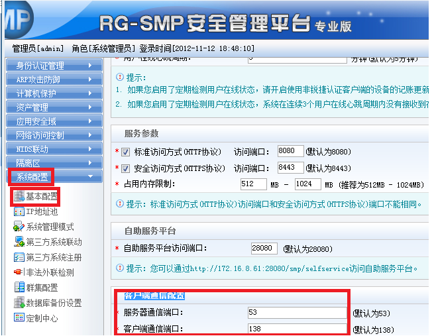Click 客户端通信端口 field showing 138

point(298,329)
